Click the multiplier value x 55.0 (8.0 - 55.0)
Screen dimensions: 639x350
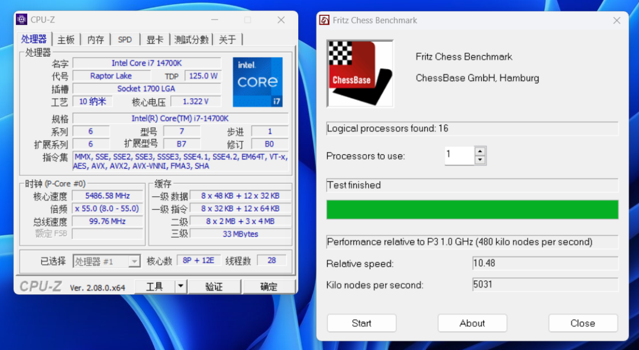point(108,208)
